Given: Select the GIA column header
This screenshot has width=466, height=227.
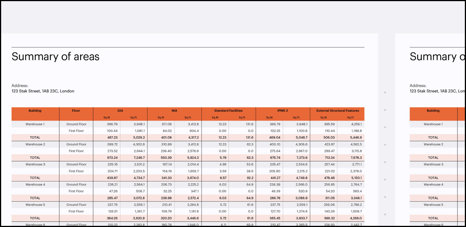Looking at the screenshot, I should (x=120, y=111).
